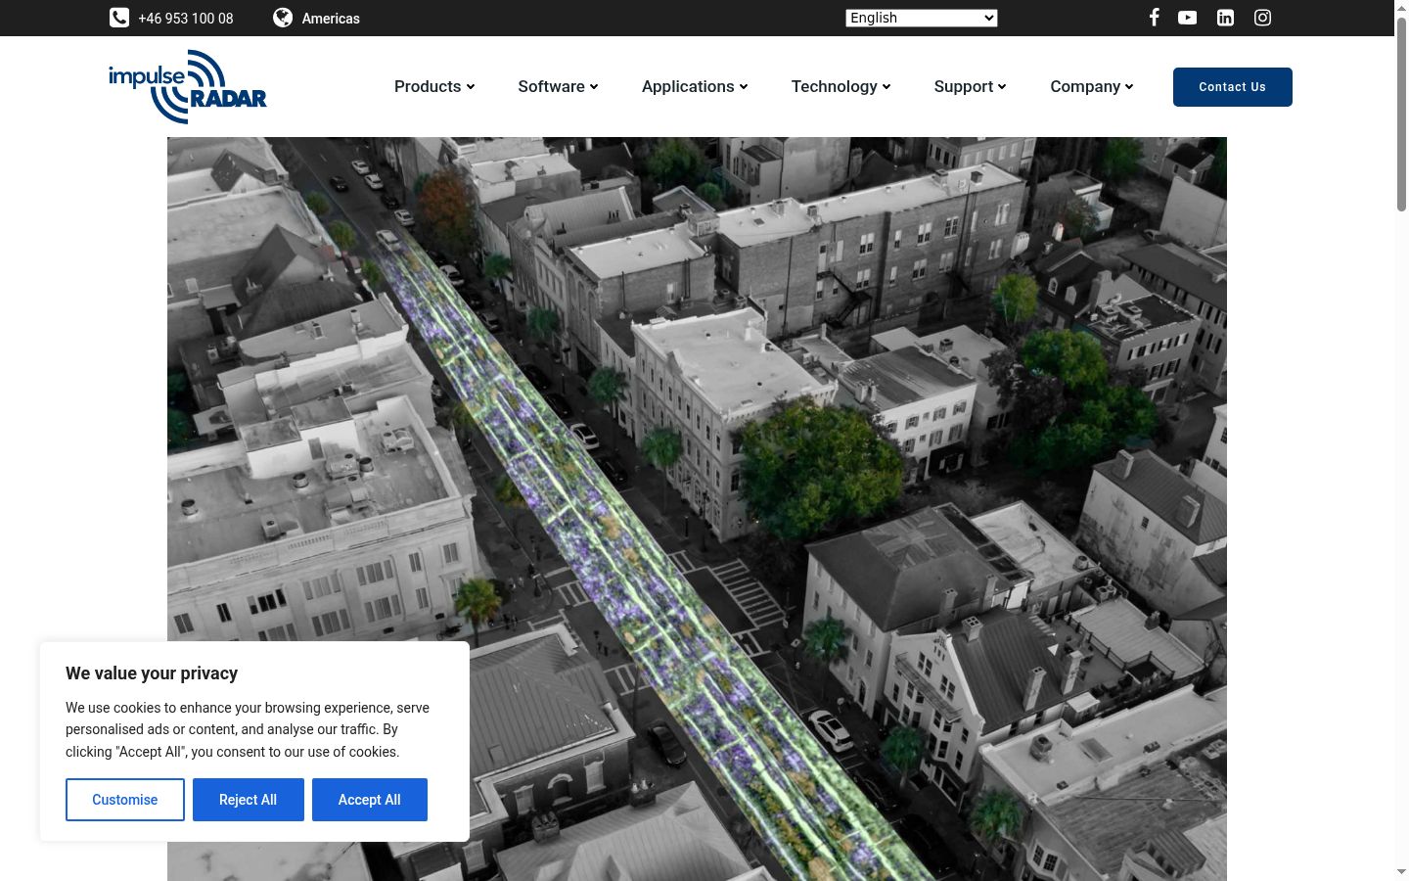Click the scrollbar down arrow
1409x881 pixels.
1401,872
